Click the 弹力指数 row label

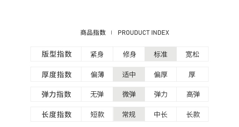click(x=57, y=94)
